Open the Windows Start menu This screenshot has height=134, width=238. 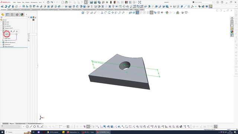(x=2, y=132)
